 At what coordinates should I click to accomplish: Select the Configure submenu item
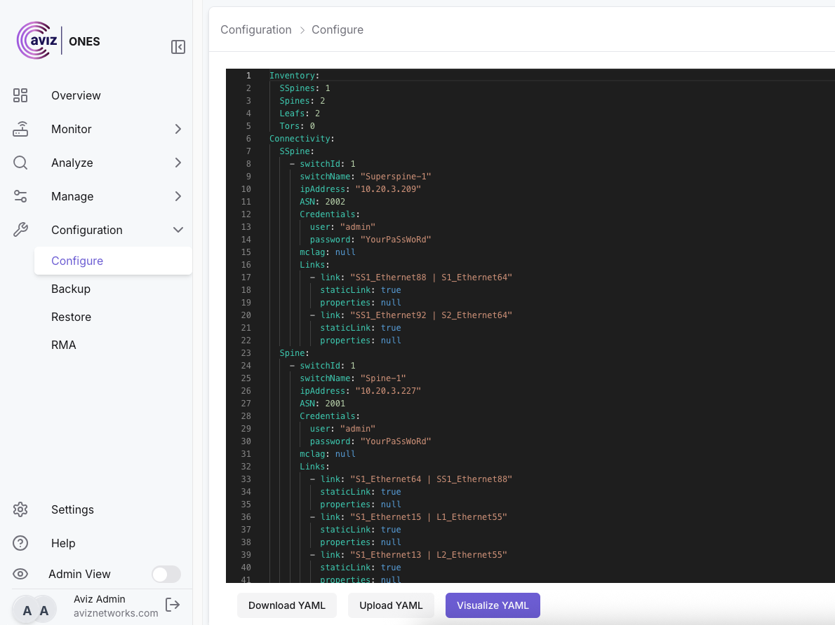(x=113, y=261)
